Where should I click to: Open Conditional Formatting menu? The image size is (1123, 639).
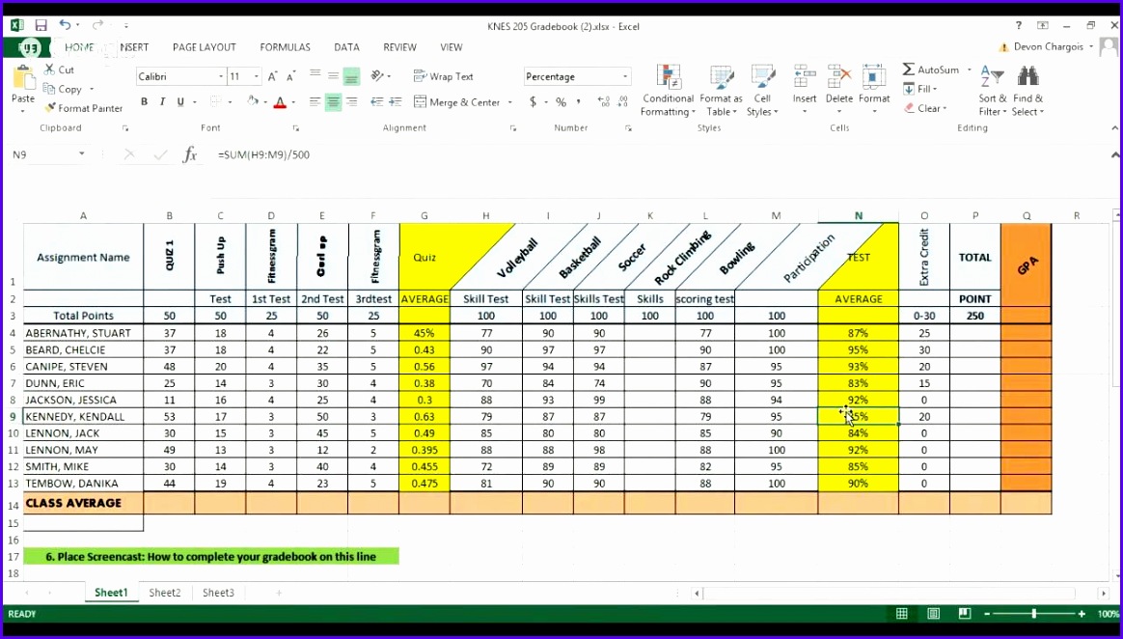point(668,91)
